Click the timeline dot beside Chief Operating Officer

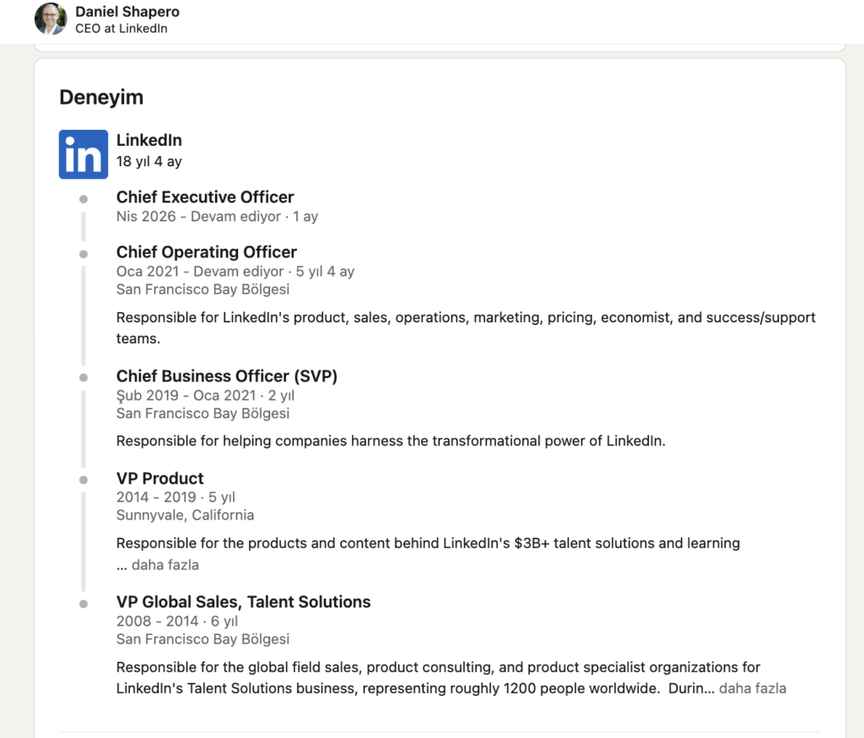83,253
